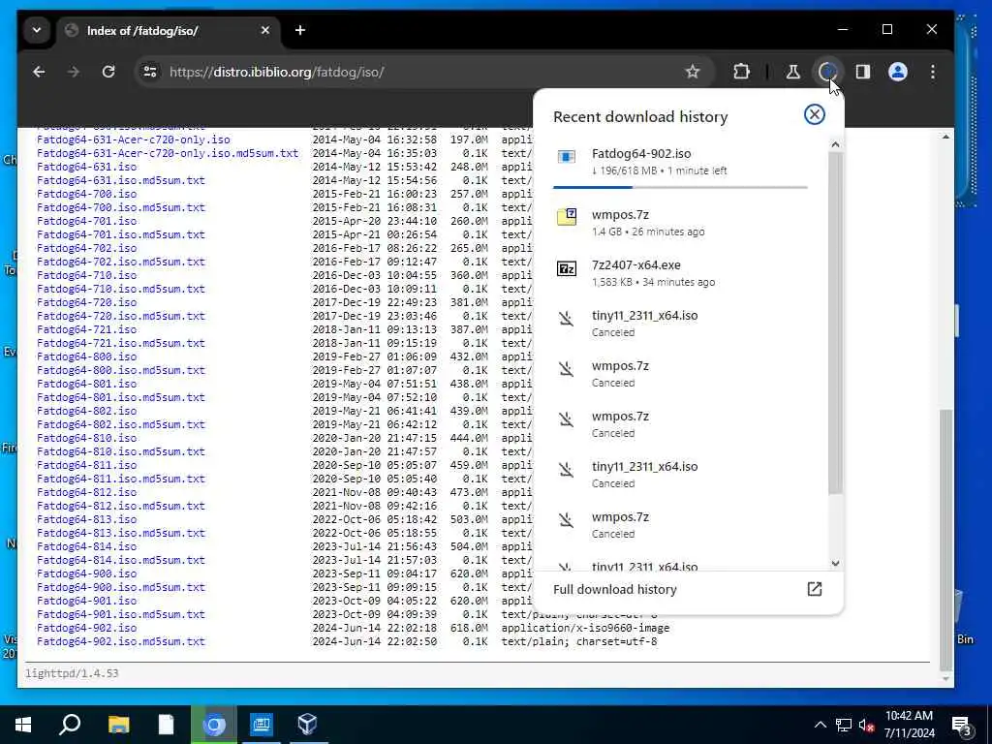Click the file icon beside Fatdog64-902.iso download
Viewport: 992px width, 744px height.
pyautogui.click(x=566, y=156)
